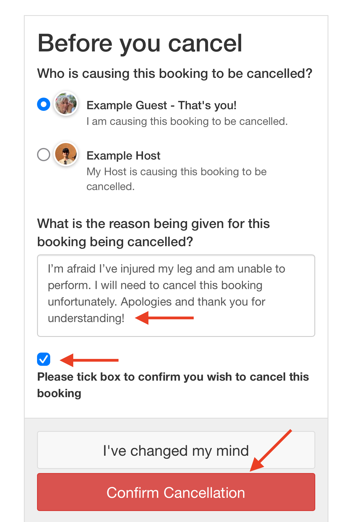Select the Example Host radio button
The height and width of the screenshot is (522, 352).
coord(44,155)
